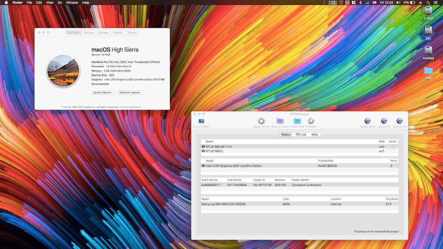Select the Update IDs icon
Viewport: 443px width, 249px height.
(x=384, y=122)
